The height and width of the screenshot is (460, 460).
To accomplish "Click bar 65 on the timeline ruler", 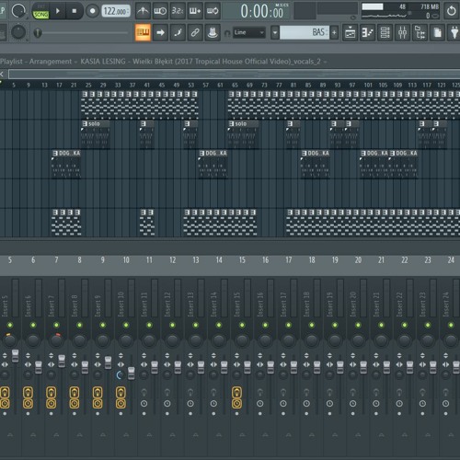I will coord(235,85).
